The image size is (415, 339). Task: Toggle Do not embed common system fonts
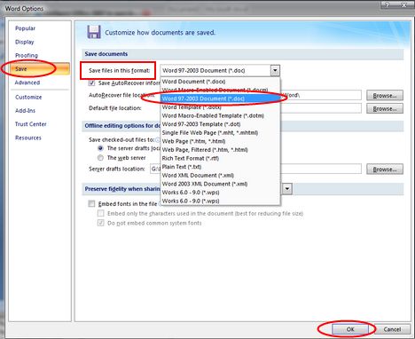click(x=101, y=223)
